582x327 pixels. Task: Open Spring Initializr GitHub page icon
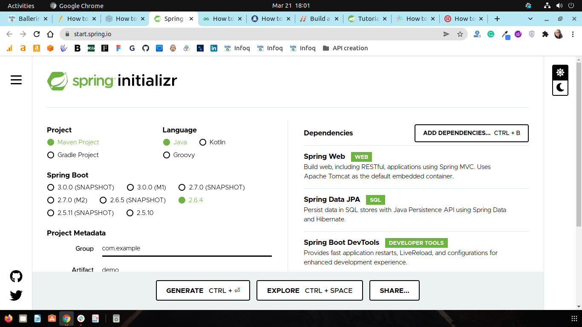16,276
